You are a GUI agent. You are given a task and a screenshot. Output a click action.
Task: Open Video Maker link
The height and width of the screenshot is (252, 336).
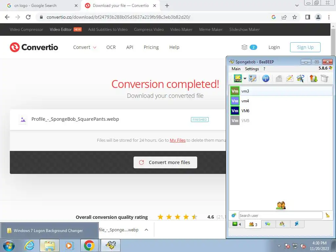click(x=181, y=30)
